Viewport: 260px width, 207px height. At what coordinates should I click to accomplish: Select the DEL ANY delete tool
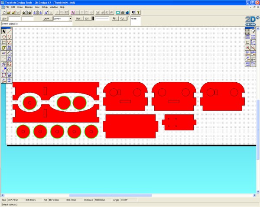[9, 81]
